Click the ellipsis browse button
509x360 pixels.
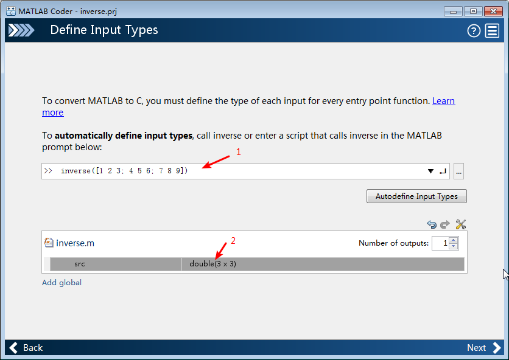(458, 171)
